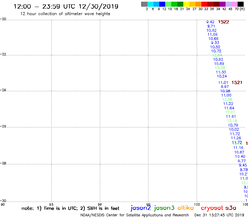The height and width of the screenshot is (218, 248).
Task: Click the 11.64 value
Action: click(229, 108)
